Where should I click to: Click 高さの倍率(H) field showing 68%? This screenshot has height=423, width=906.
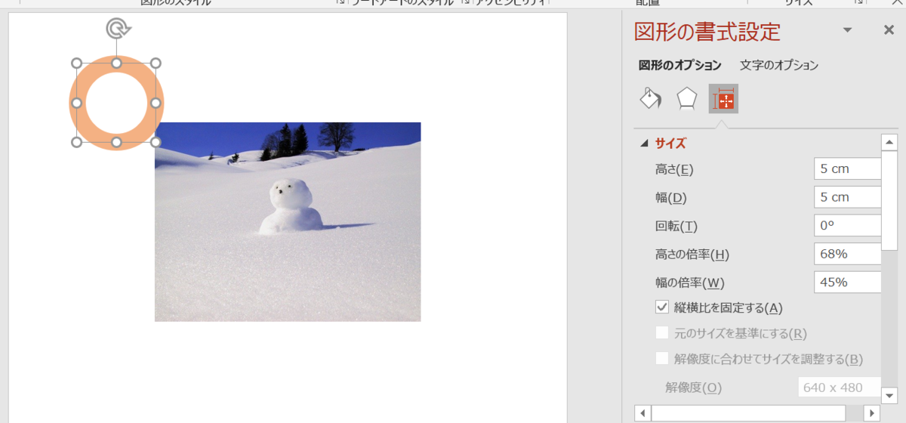coord(848,254)
